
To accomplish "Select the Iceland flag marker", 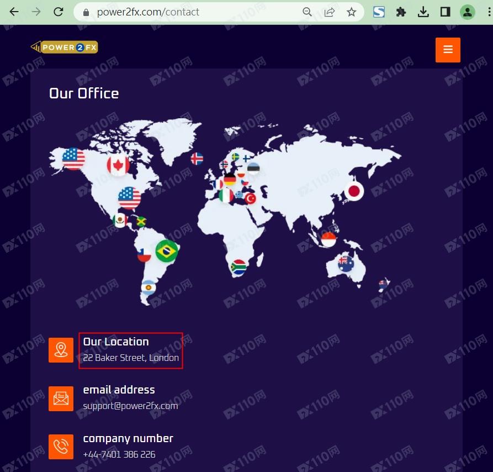I will (197, 159).
